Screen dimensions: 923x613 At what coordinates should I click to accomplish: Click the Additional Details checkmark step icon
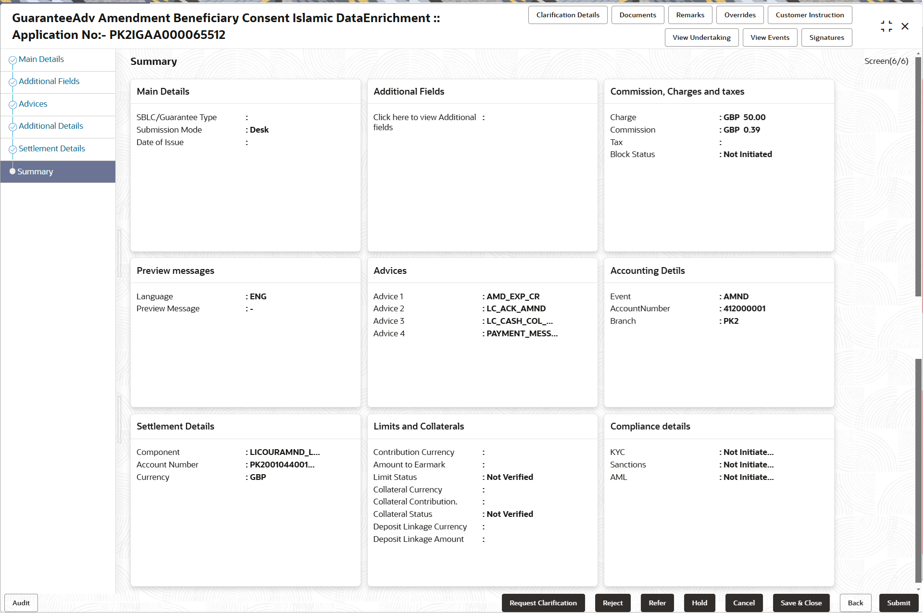tap(12, 127)
